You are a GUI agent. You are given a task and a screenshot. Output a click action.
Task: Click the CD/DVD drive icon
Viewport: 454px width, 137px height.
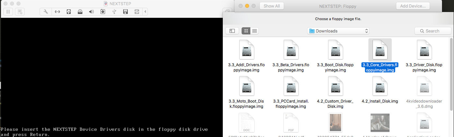pos(80,12)
